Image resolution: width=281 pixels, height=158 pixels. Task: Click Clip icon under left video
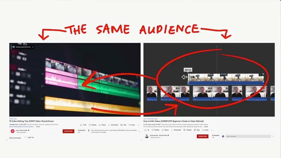(123, 125)
